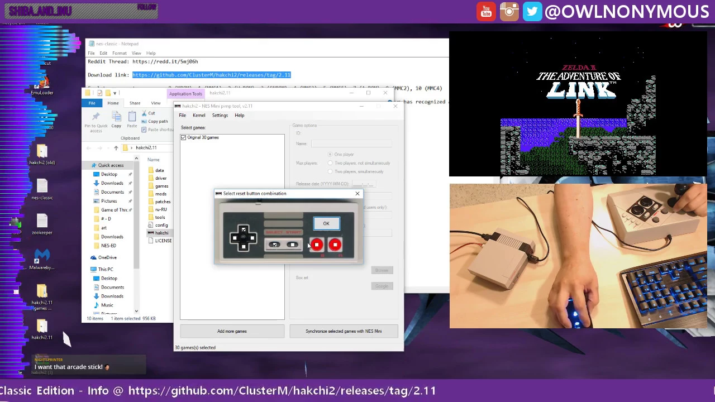This screenshot has height=402, width=715.
Task: Open the nes-classic text file on desktop
Action: [x=42, y=190]
